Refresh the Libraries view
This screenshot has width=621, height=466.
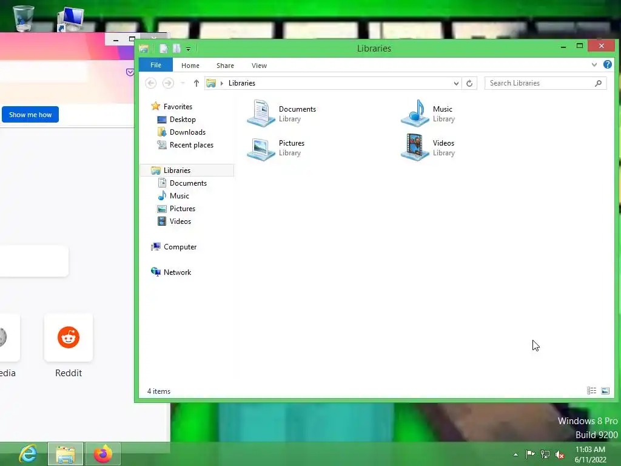pos(469,83)
